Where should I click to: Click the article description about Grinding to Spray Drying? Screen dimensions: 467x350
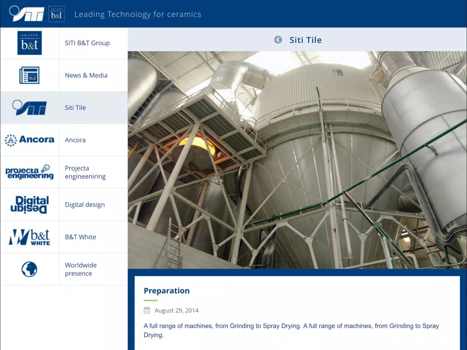(291, 330)
